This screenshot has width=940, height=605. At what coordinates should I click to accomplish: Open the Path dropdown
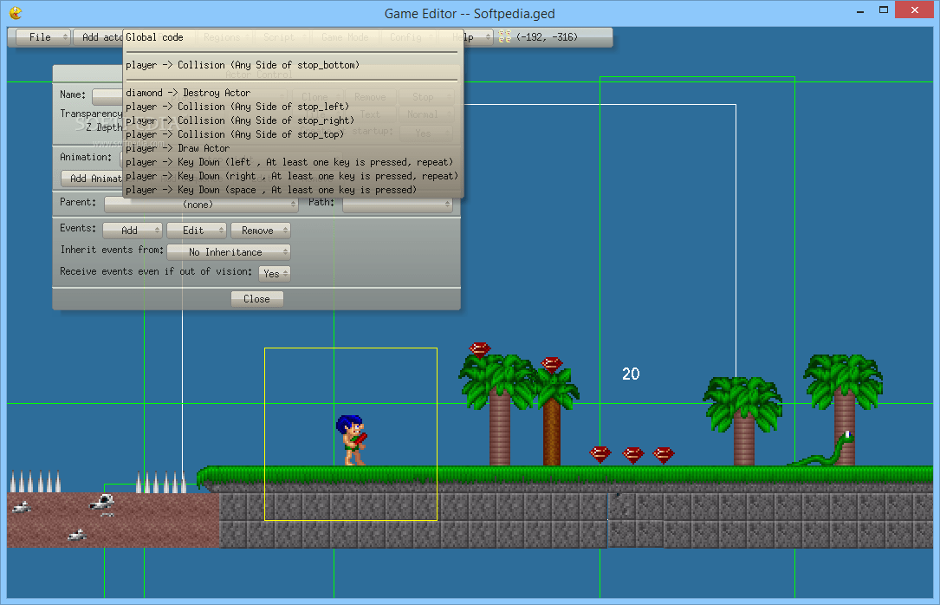point(397,205)
